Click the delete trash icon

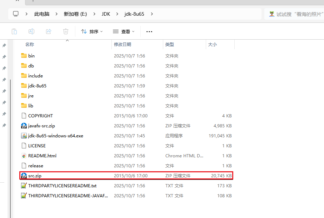[x=66, y=31]
